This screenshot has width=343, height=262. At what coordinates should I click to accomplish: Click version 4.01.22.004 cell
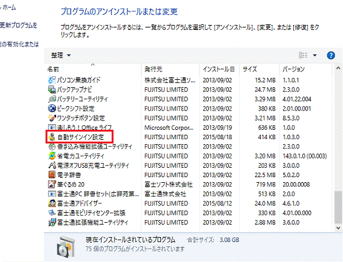tap(297, 99)
